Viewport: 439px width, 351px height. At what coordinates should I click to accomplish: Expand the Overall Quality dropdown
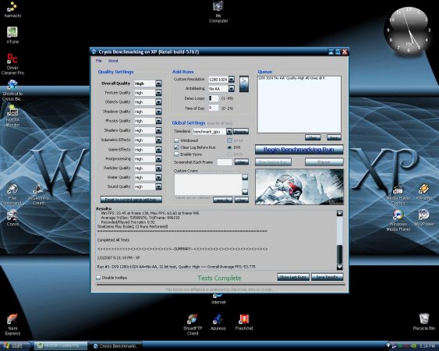158,83
